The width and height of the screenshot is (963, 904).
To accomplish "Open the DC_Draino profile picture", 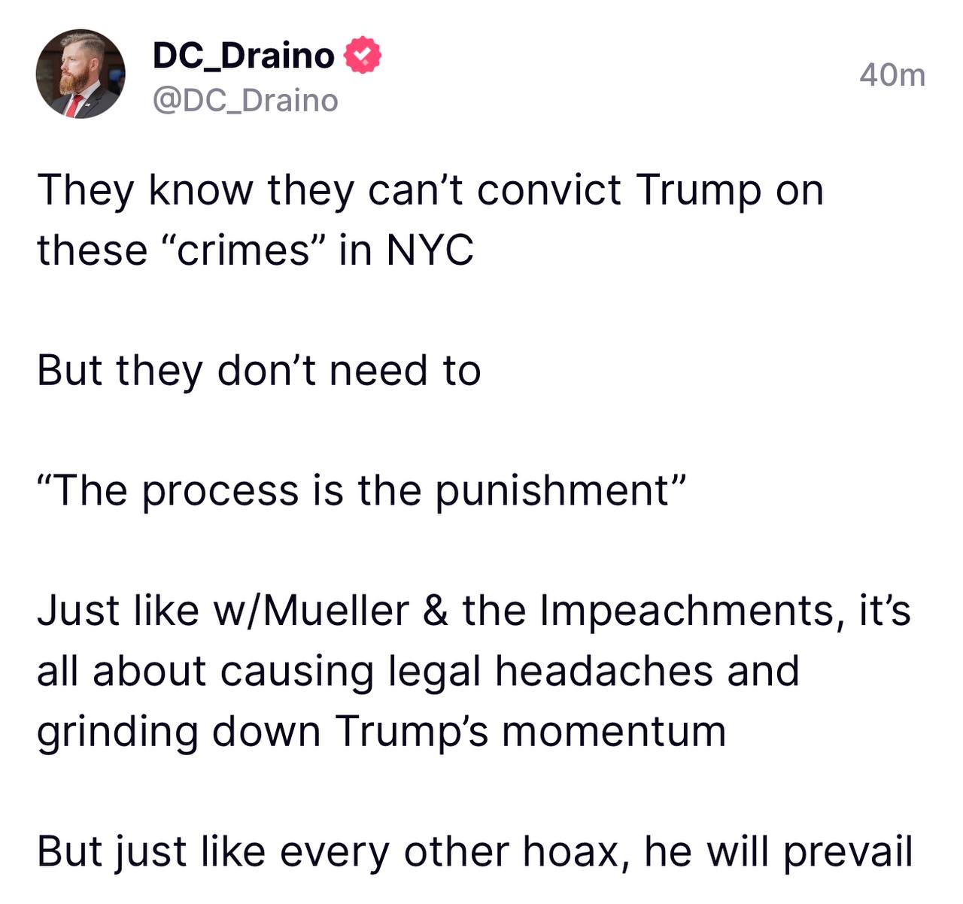I will pyautogui.click(x=81, y=74).
